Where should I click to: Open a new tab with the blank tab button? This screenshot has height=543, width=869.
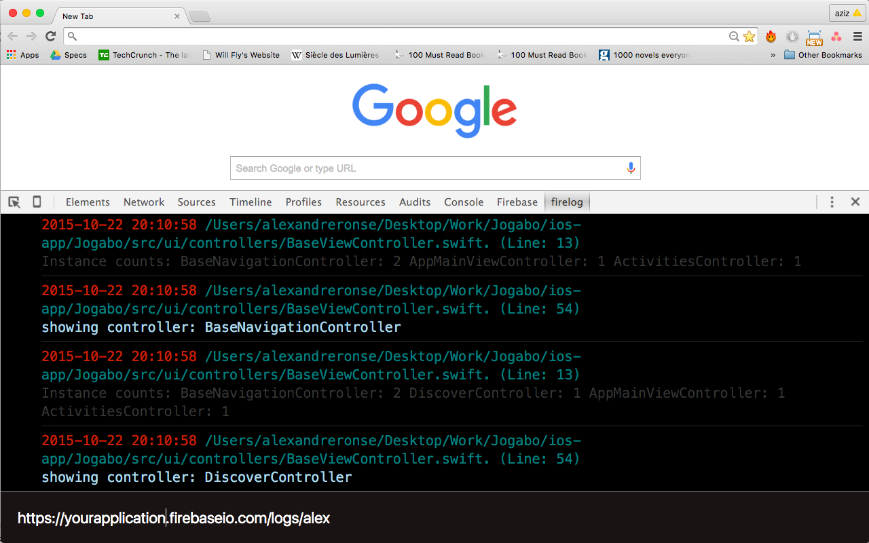[x=200, y=16]
